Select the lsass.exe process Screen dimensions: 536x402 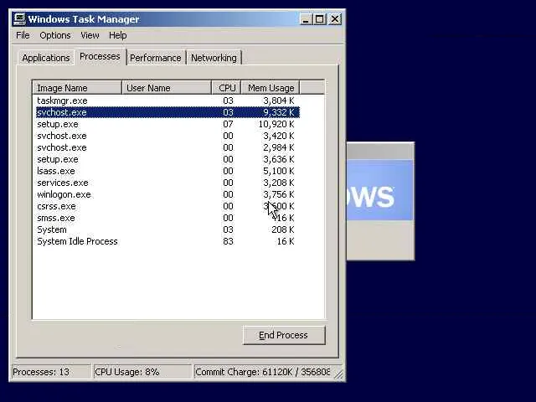click(x=167, y=171)
